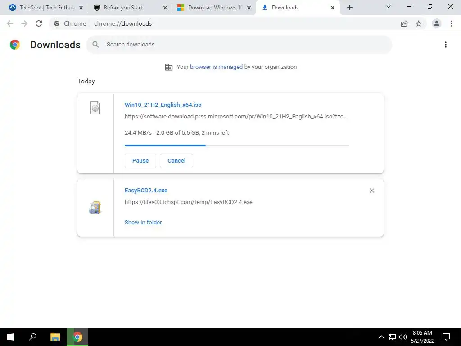The image size is (461, 346).
Task: Open File Explorer from the taskbar
Action: pyautogui.click(x=55, y=337)
